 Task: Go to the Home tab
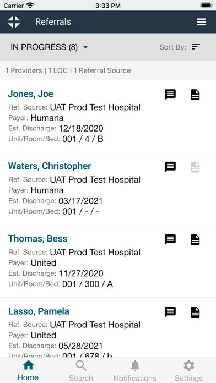[28, 371]
